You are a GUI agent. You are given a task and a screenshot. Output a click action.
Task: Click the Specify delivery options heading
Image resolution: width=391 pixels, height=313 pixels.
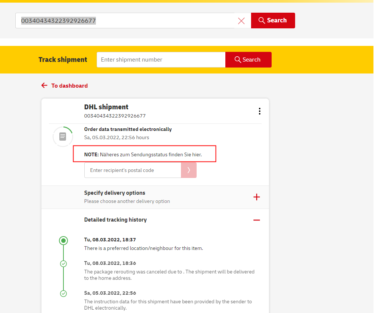tap(115, 193)
